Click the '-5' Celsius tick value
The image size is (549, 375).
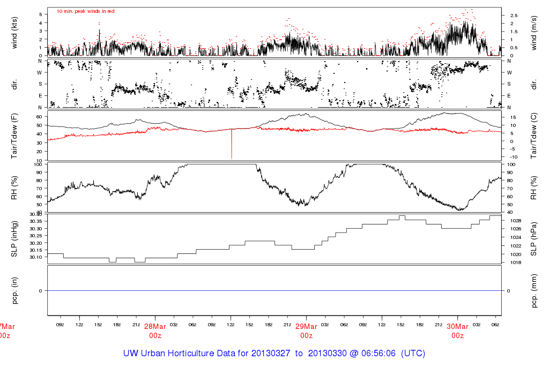click(513, 149)
